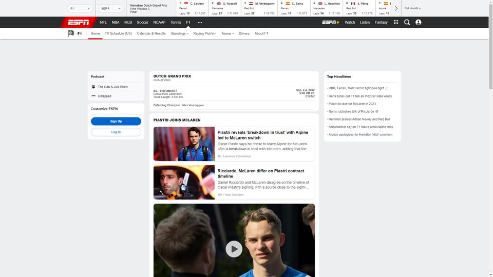Image resolution: width=493 pixels, height=277 pixels.
Task: Open headline Hamilton praises Adrian Newey
Action: point(359,120)
